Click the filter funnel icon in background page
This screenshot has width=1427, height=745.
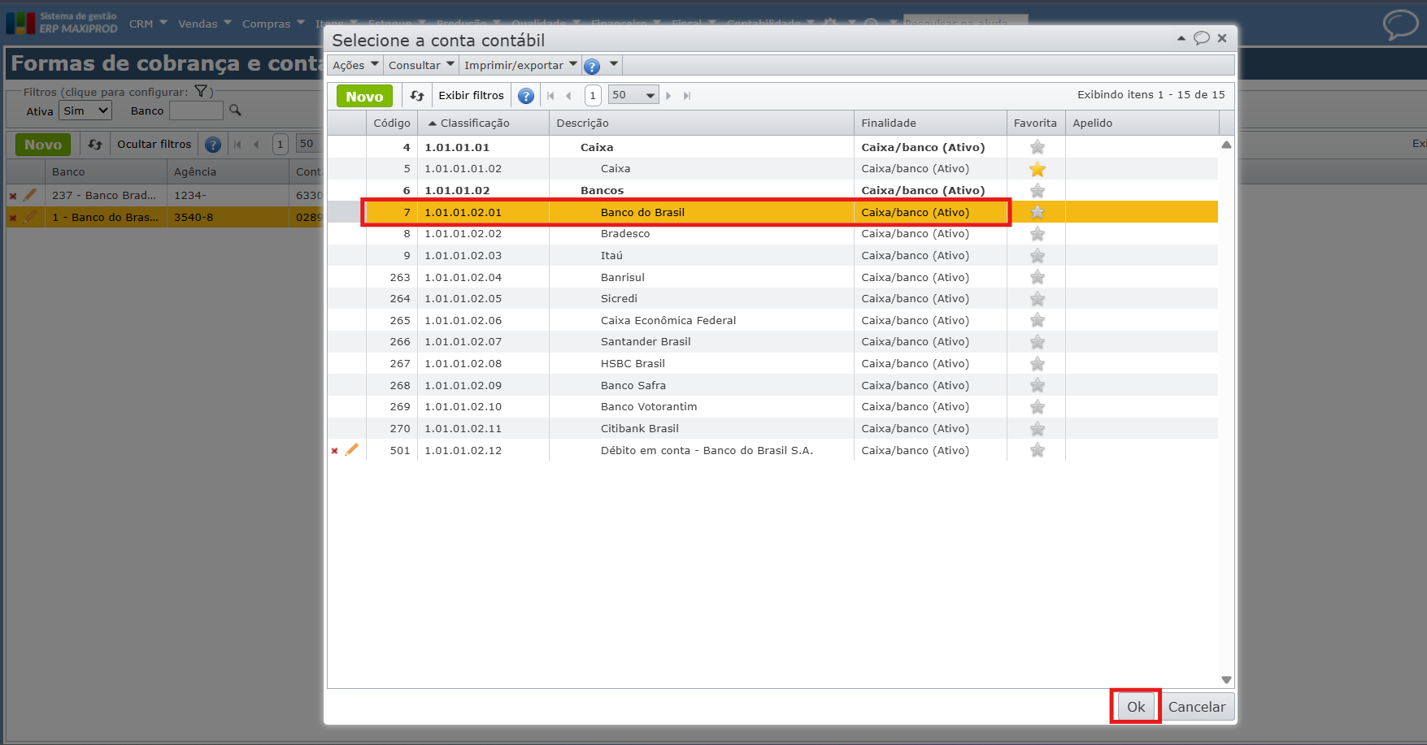[x=201, y=92]
